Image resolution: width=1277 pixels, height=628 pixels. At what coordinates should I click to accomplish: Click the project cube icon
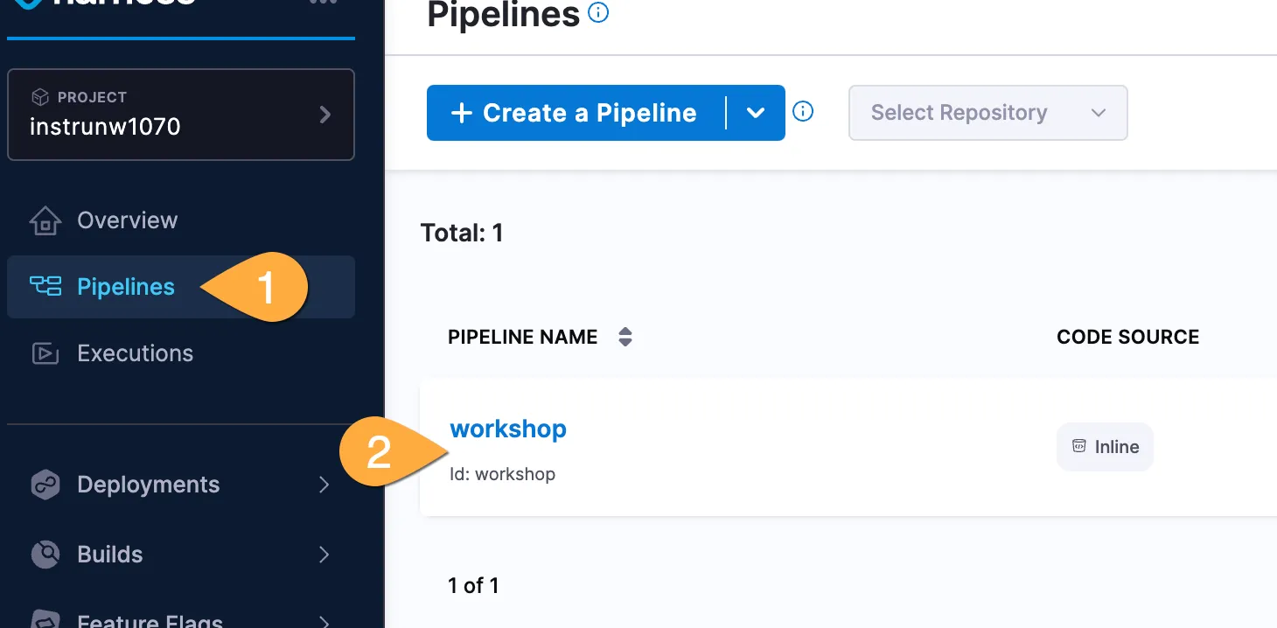[x=39, y=97]
